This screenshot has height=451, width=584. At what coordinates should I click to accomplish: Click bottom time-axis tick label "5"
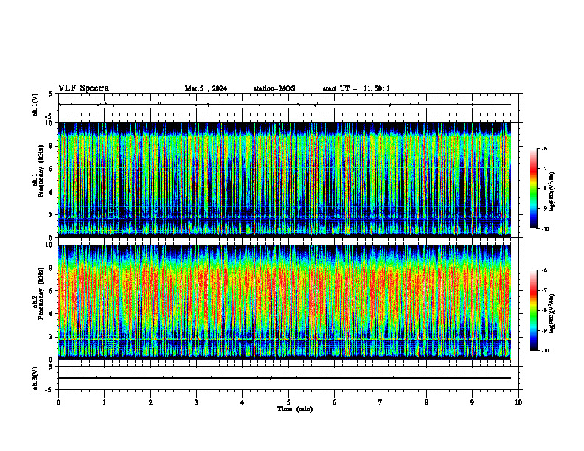[288, 402]
